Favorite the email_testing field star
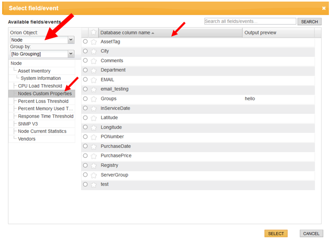331x242 pixels. pyautogui.click(x=94, y=89)
